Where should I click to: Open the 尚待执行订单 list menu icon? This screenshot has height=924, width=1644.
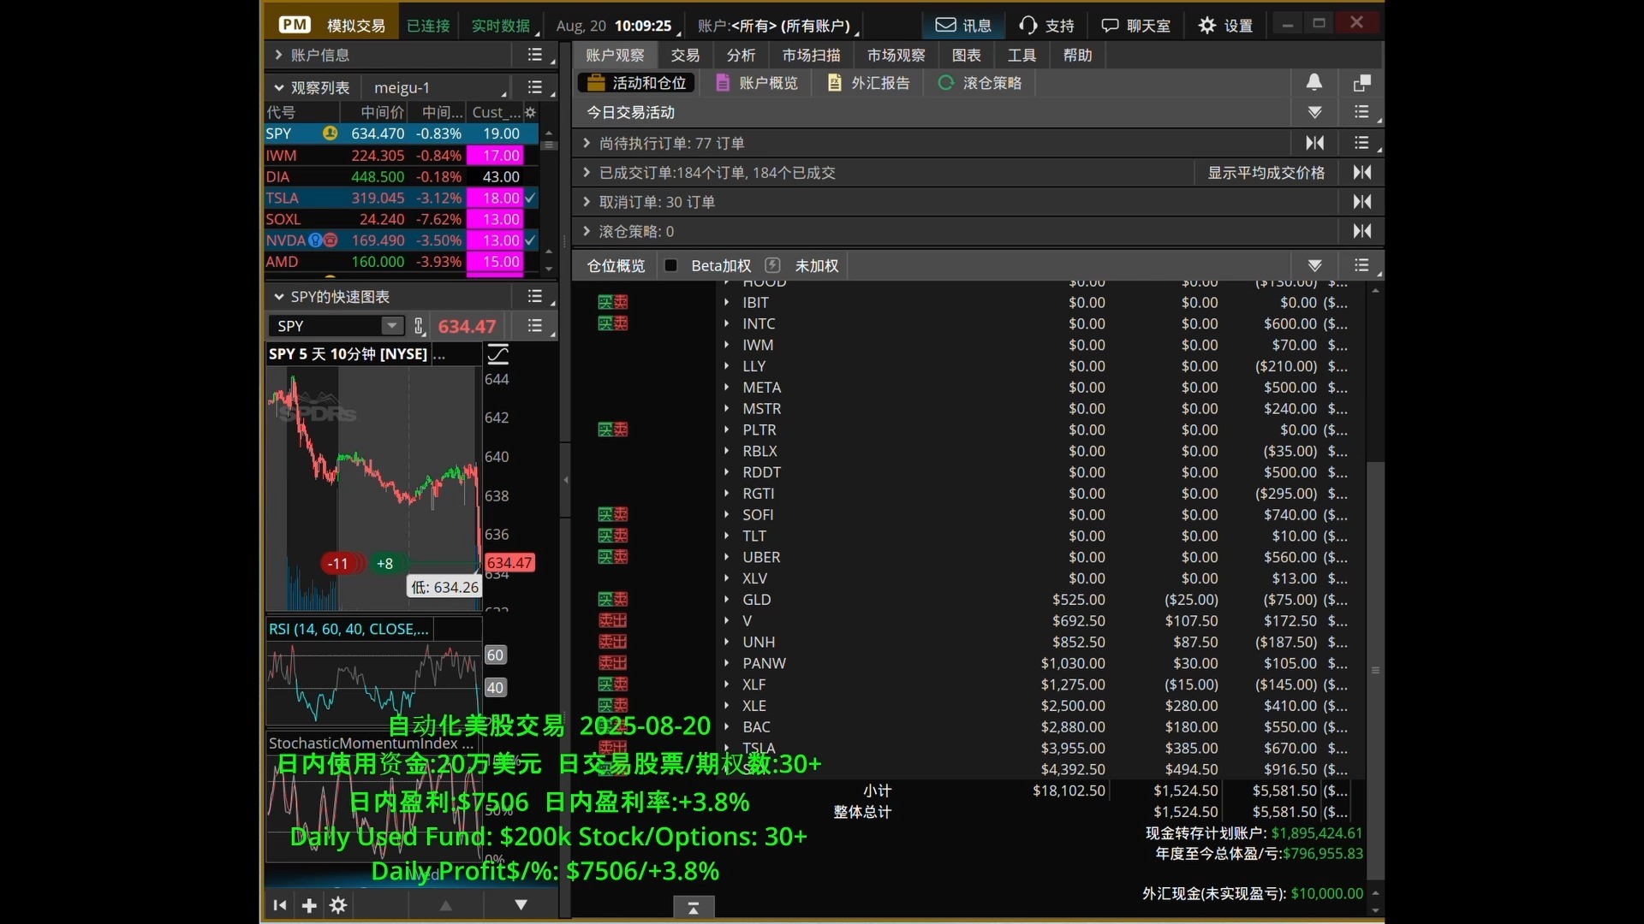coord(1362,143)
